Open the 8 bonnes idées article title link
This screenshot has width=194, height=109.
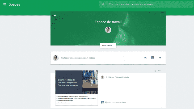[x=76, y=98]
